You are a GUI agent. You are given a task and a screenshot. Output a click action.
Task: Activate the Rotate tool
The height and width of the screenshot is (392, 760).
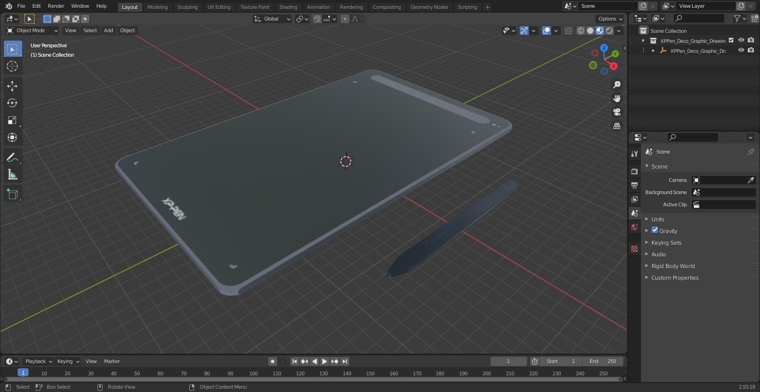click(x=12, y=103)
